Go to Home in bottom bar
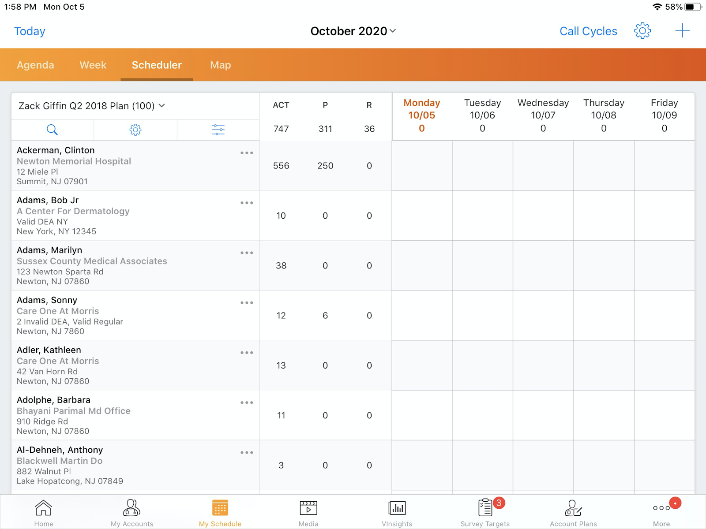 (x=44, y=513)
